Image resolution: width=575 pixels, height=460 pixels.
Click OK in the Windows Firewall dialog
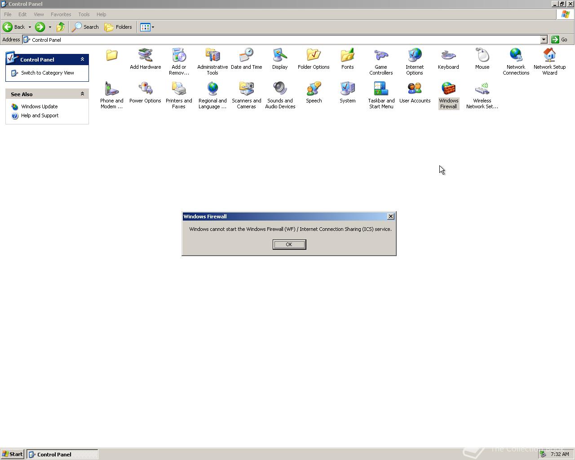point(289,244)
